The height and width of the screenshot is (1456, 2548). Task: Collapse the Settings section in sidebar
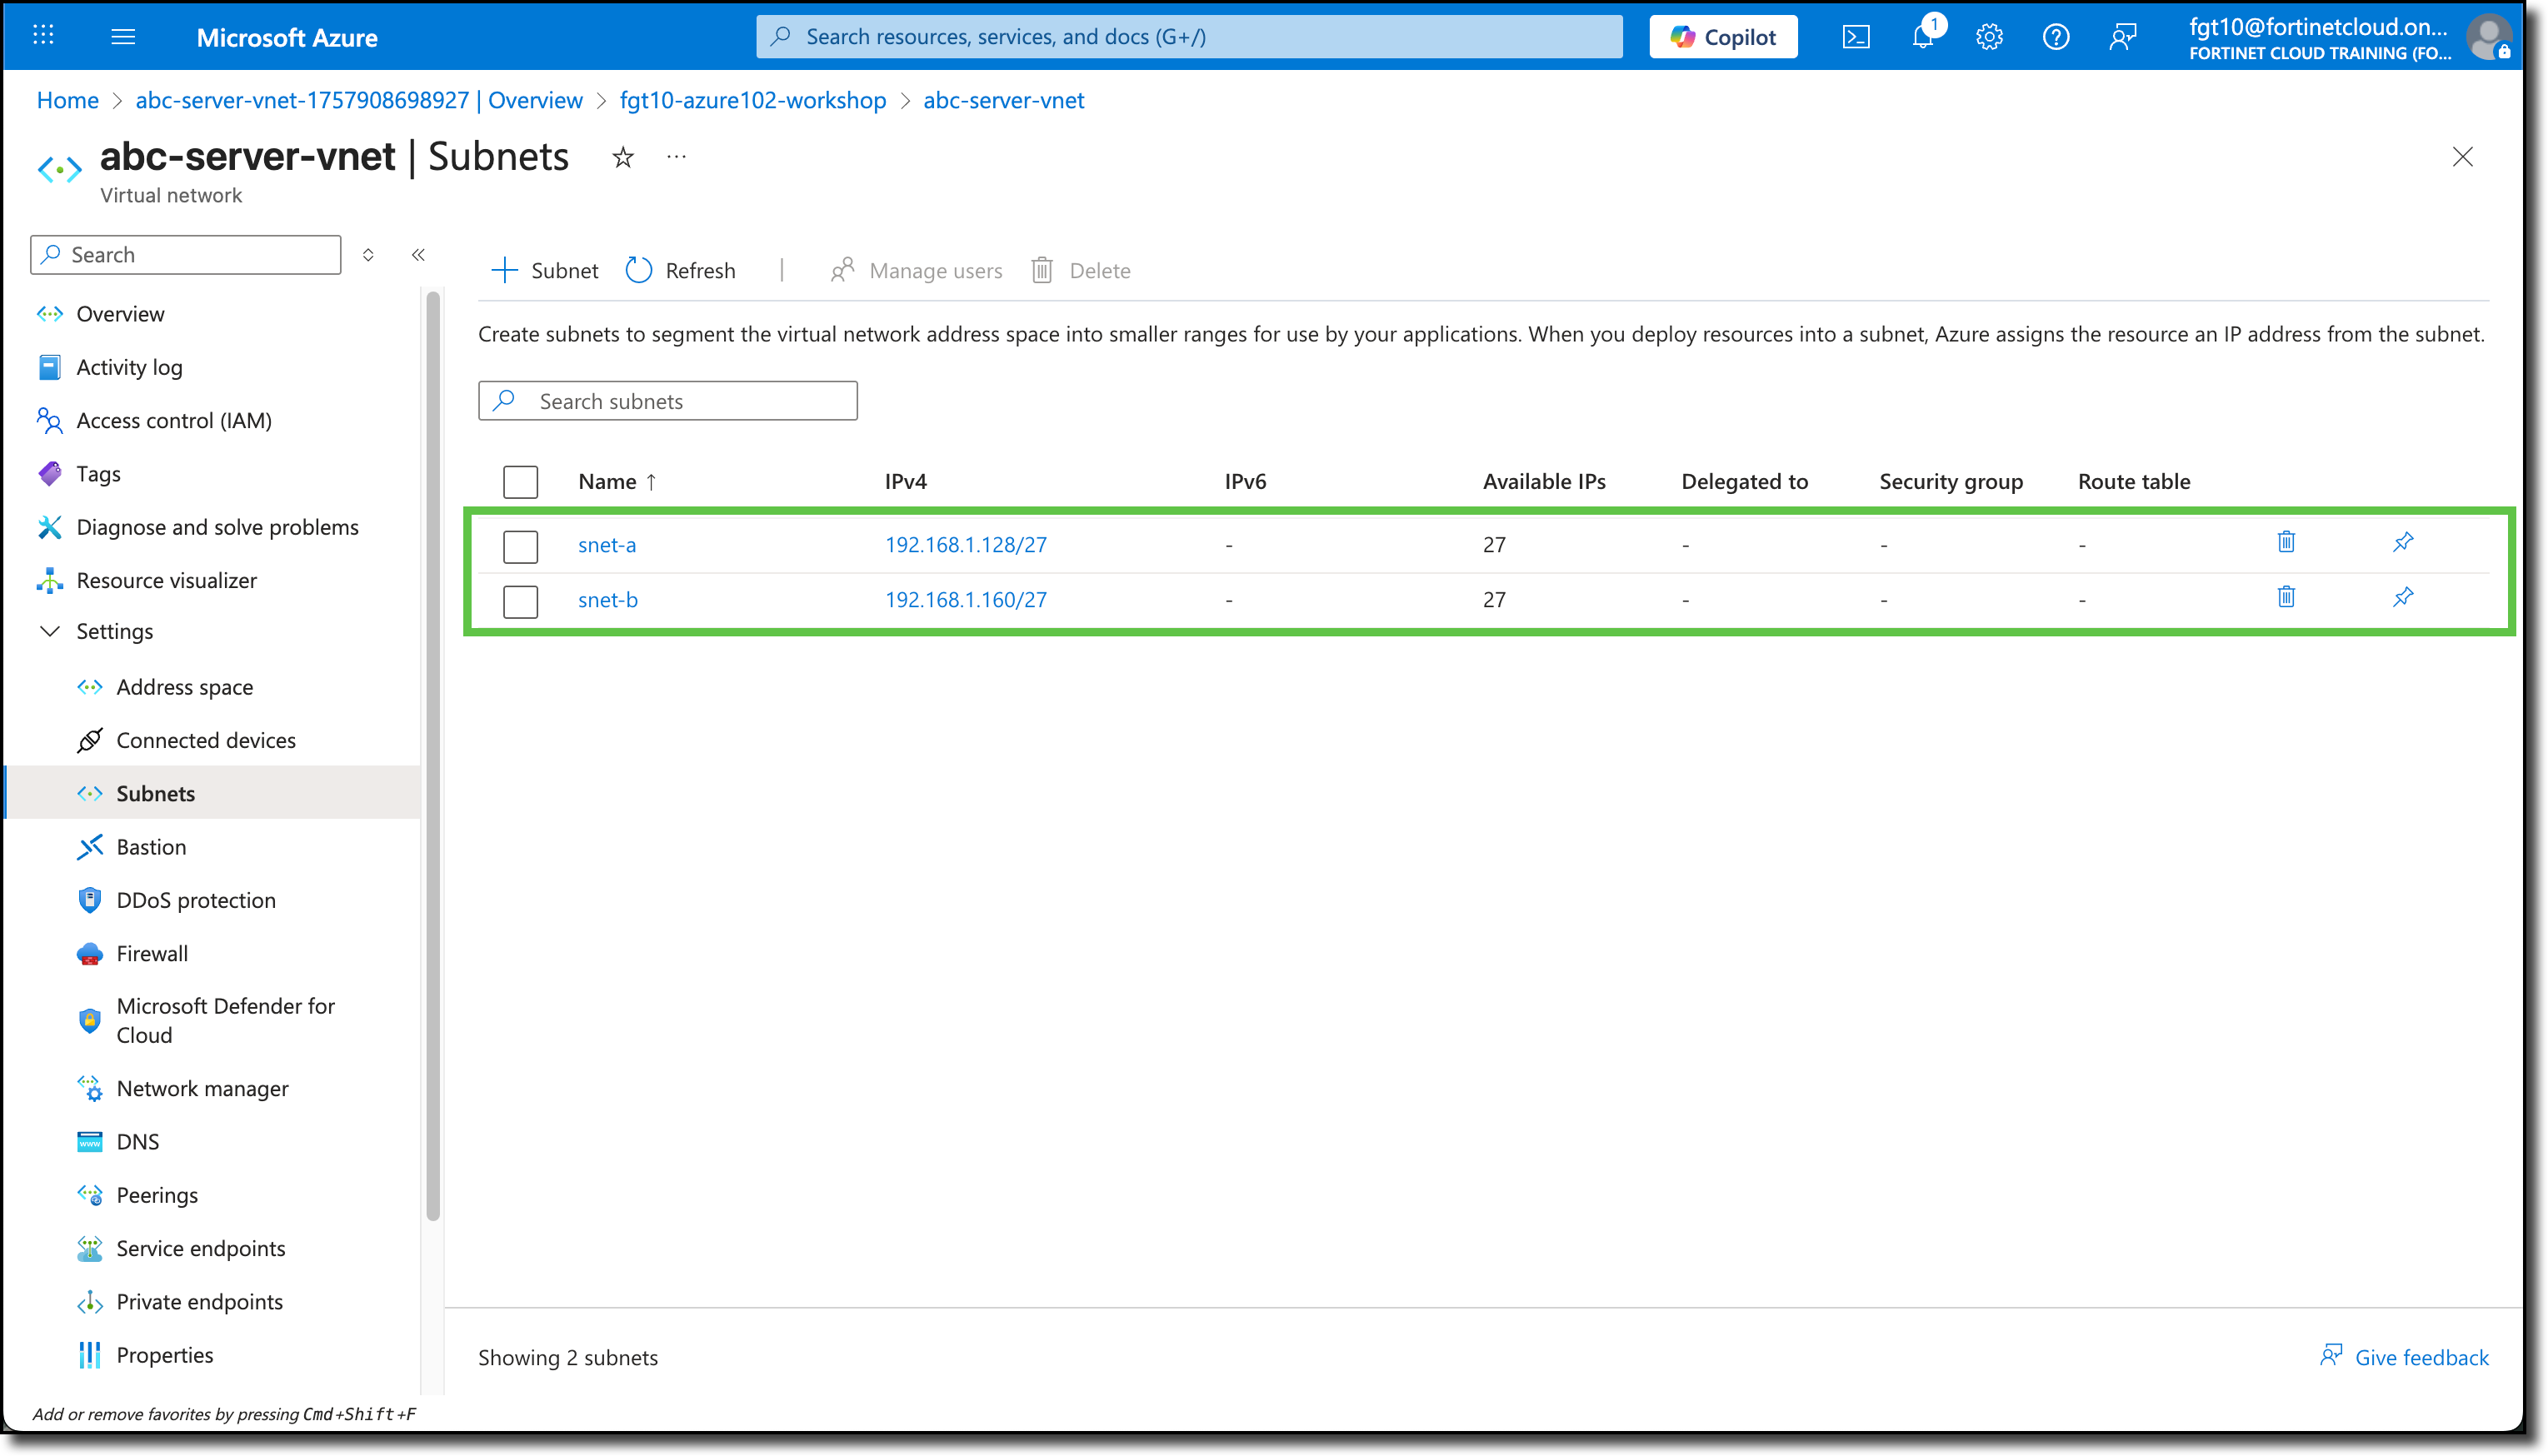[50, 631]
